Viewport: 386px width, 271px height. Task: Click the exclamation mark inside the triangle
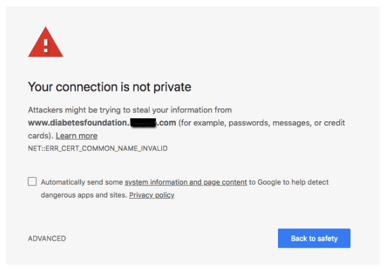point(46,45)
